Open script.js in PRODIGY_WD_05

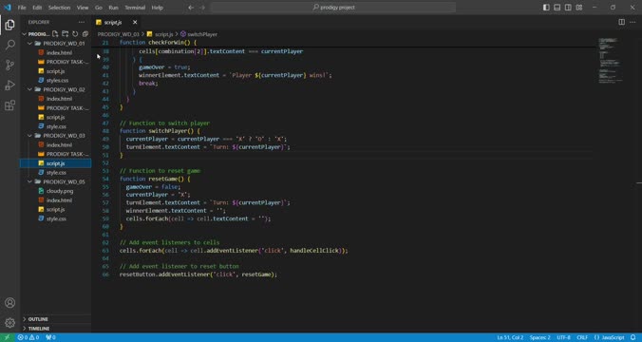pos(55,209)
